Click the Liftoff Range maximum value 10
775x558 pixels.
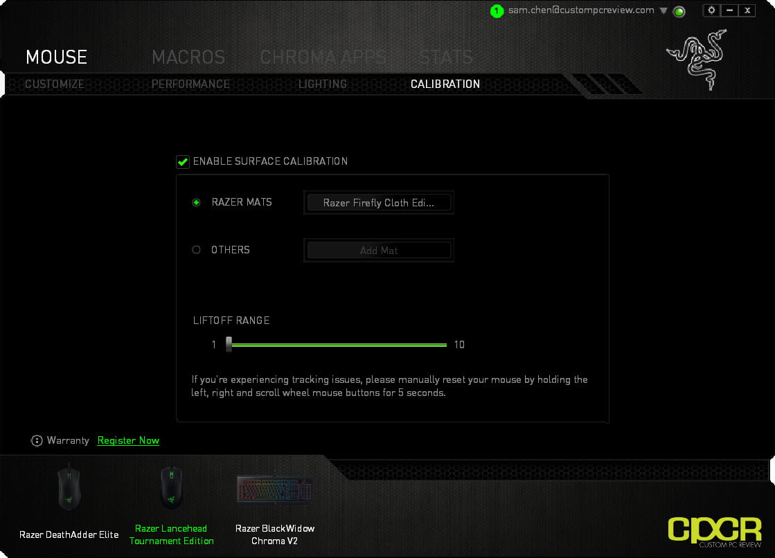pyautogui.click(x=459, y=345)
